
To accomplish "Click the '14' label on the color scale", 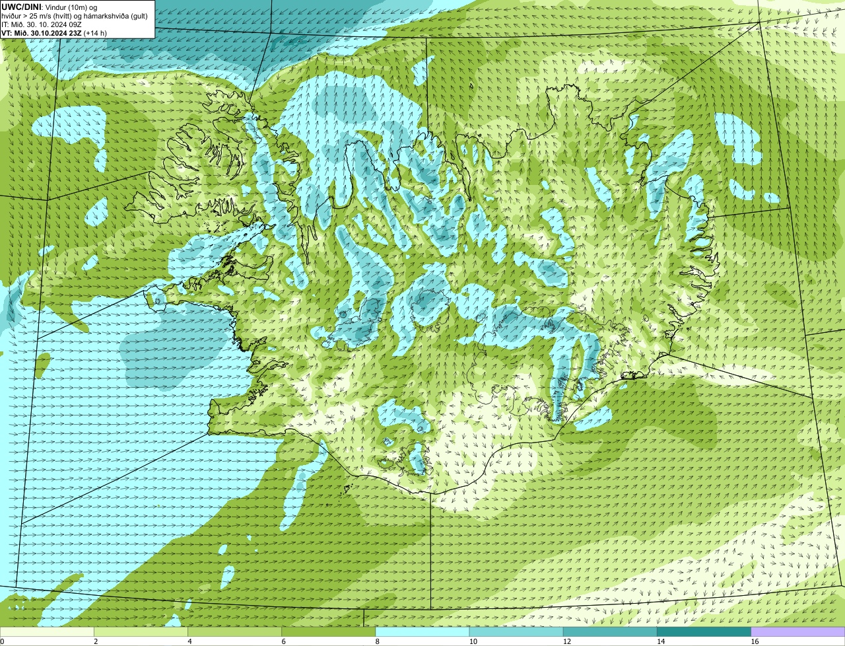I will (x=660, y=641).
